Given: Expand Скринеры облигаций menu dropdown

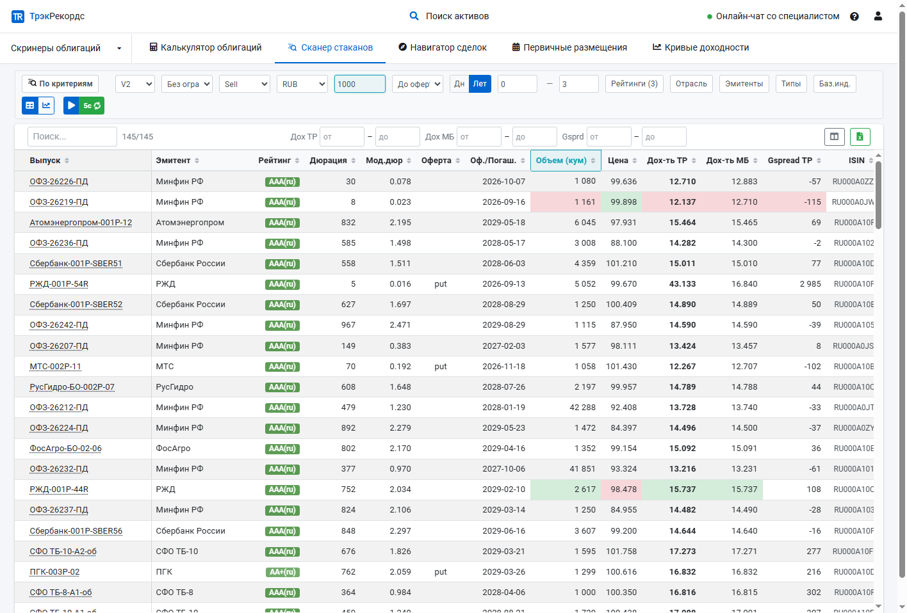Looking at the screenshot, I should tap(66, 48).
